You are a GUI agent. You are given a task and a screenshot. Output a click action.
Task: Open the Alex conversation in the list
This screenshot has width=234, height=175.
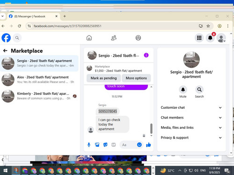pyautogui.click(x=39, y=80)
